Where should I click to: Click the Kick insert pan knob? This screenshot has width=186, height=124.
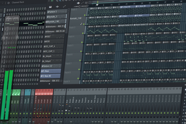tap(66, 117)
